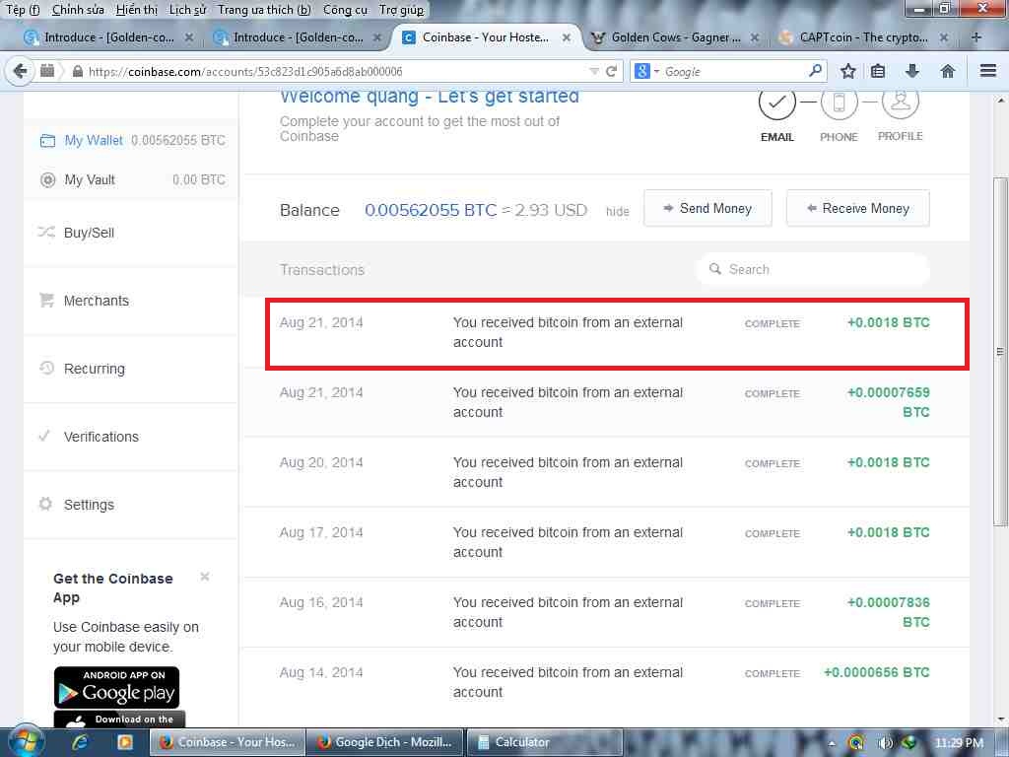This screenshot has width=1009, height=757.
Task: Open the Aug 20, 2014 transaction row
Action: 605,472
